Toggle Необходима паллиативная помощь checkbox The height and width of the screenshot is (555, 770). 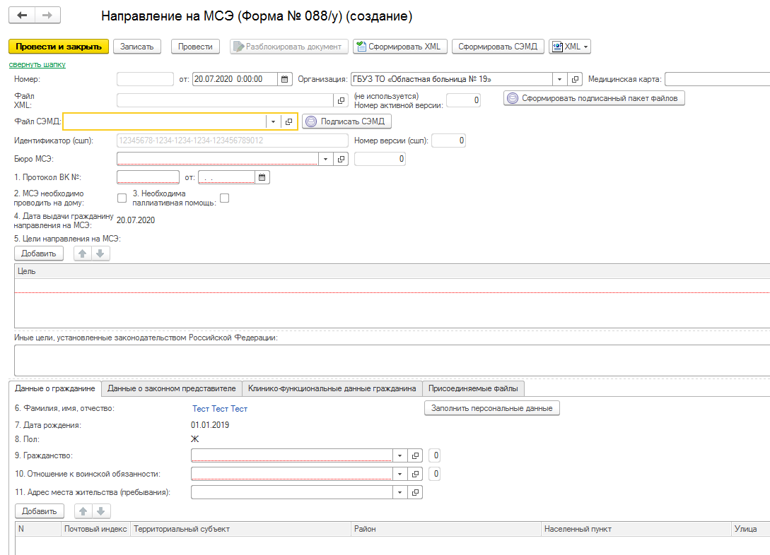point(225,198)
